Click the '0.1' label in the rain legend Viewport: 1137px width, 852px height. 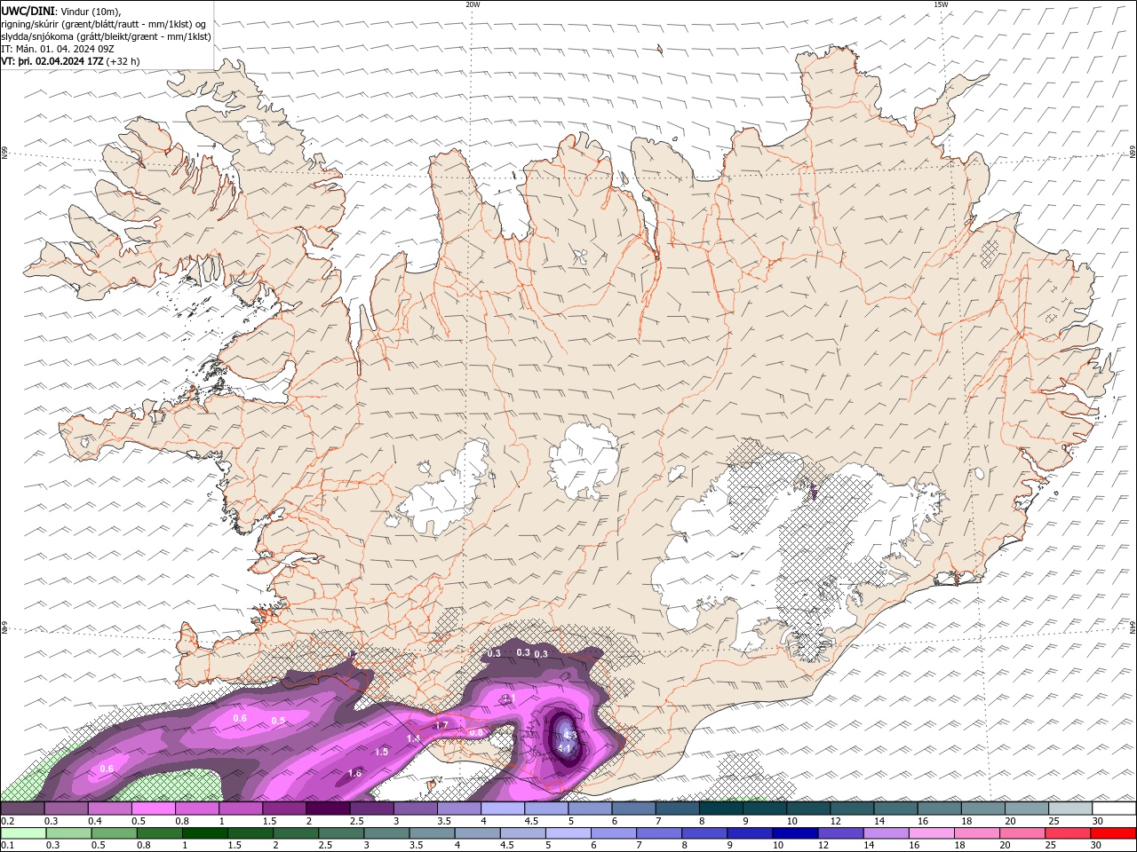7,846
